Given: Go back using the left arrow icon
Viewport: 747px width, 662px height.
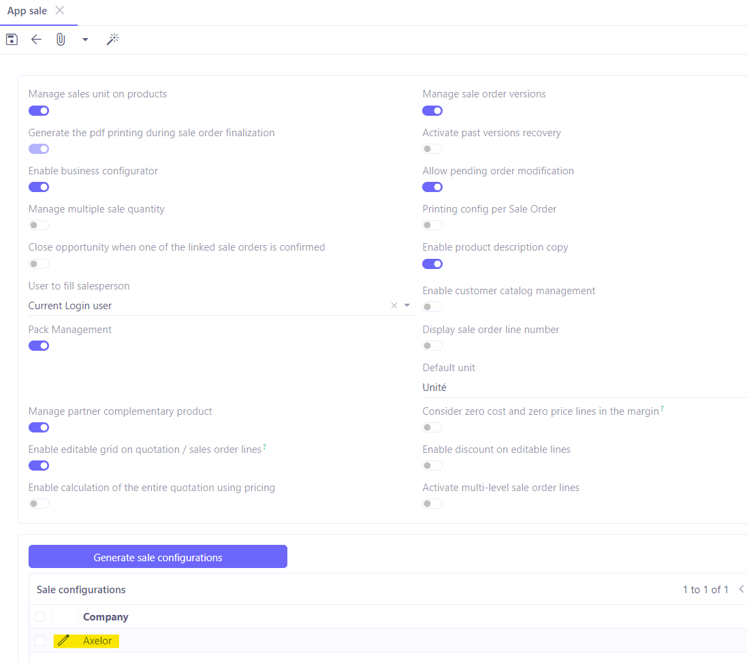Looking at the screenshot, I should tap(36, 39).
